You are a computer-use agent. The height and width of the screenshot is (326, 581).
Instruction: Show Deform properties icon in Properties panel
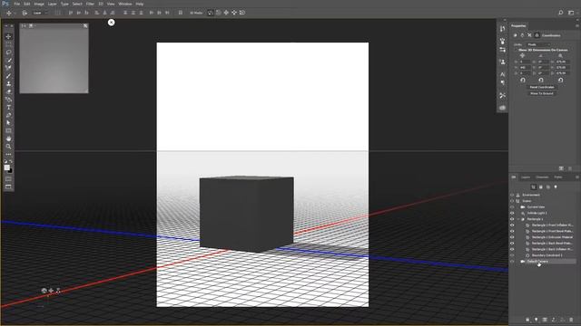point(523,35)
